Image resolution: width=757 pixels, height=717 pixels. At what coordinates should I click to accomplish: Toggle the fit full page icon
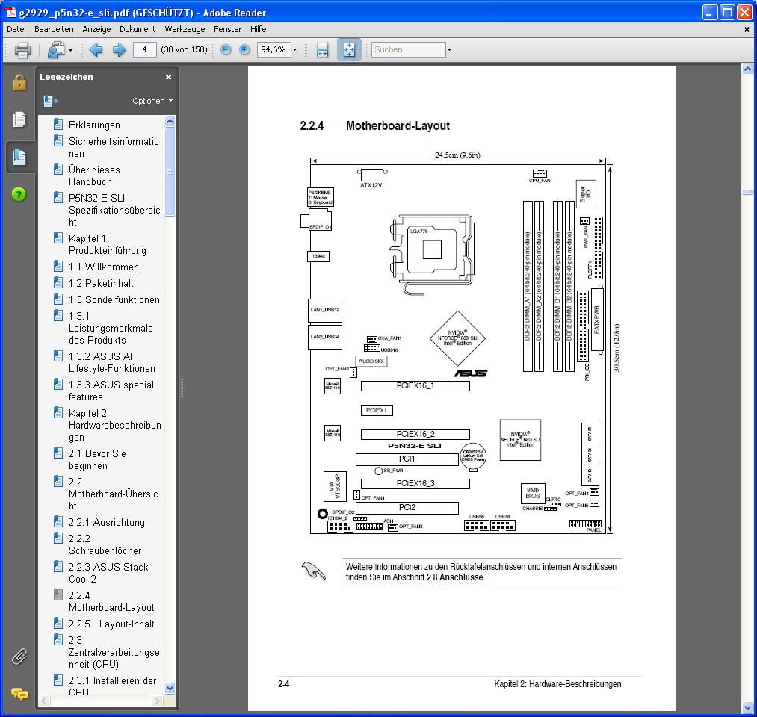point(349,50)
